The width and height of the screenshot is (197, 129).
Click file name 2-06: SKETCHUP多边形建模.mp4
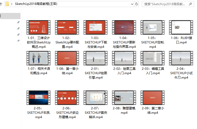(67, 113)
